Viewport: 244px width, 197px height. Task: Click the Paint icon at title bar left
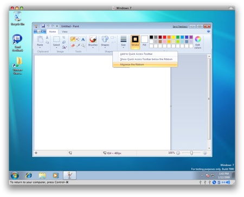pyautogui.click(x=36, y=26)
